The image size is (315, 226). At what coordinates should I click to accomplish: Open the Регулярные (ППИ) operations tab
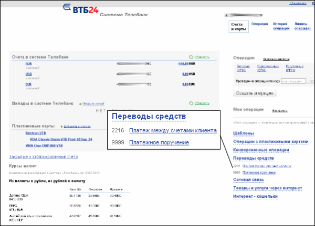(295, 68)
